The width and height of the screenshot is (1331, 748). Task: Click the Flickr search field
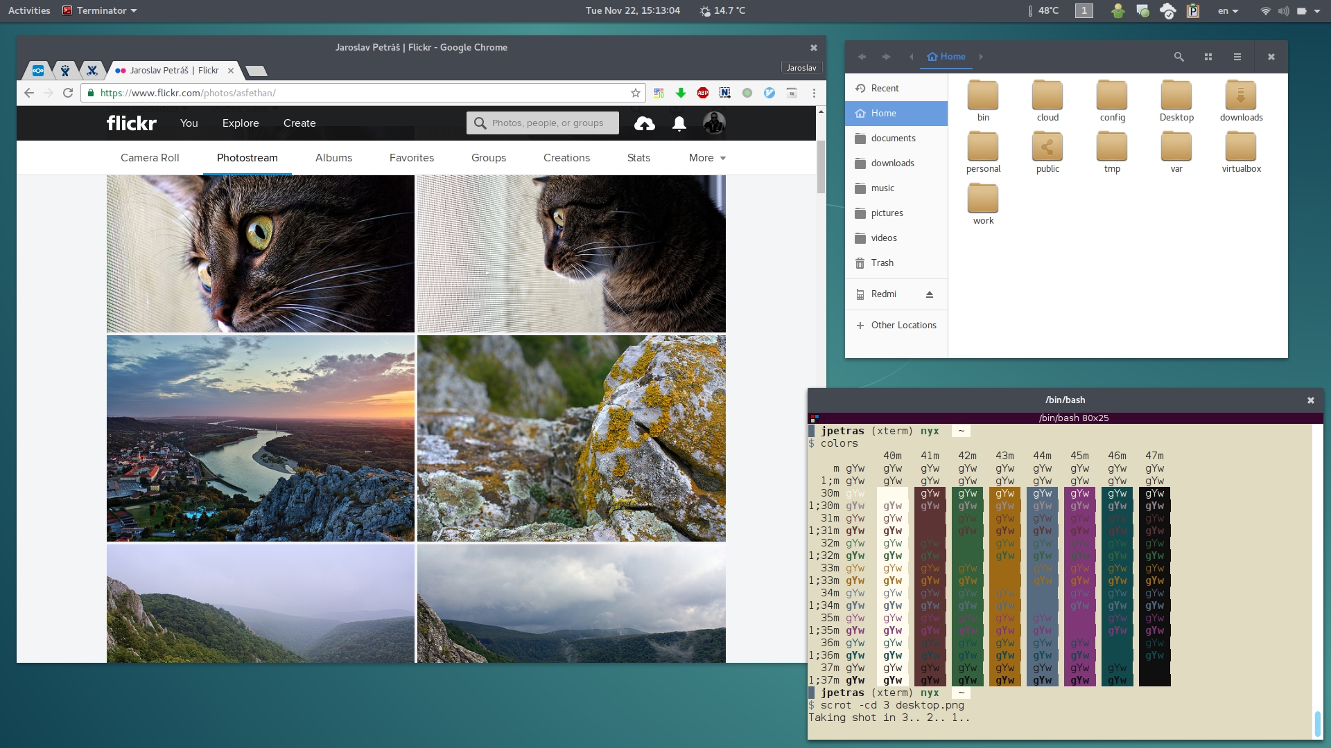point(543,123)
